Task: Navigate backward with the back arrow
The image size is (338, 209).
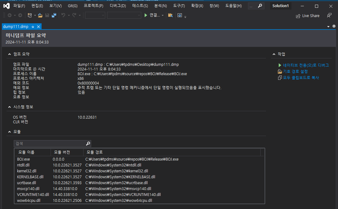Action: point(10,15)
